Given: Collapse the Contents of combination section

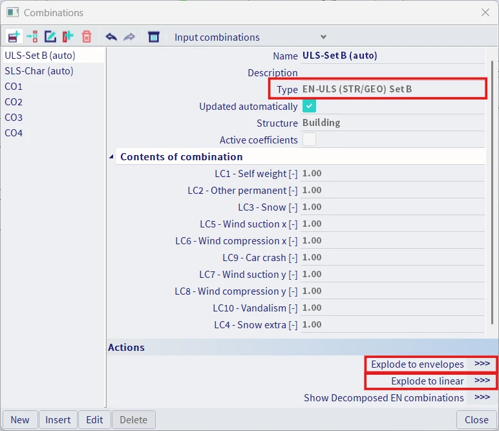Looking at the screenshot, I should tap(111, 156).
